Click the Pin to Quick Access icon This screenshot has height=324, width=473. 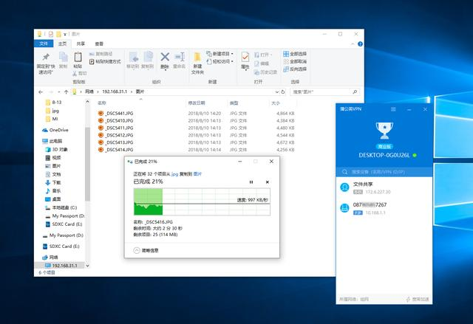click(x=46, y=58)
